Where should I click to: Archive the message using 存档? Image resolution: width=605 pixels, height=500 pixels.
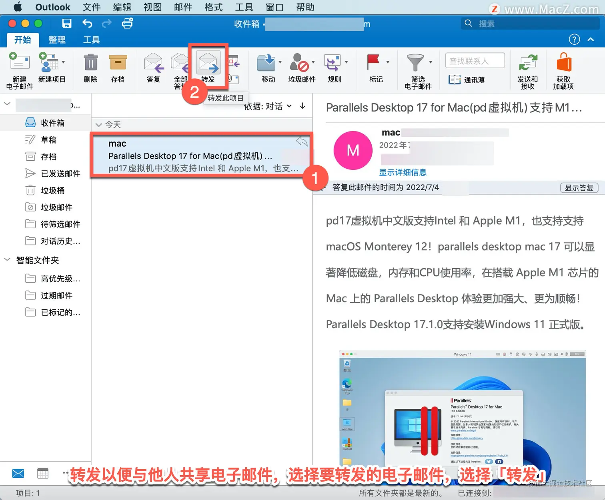point(118,68)
